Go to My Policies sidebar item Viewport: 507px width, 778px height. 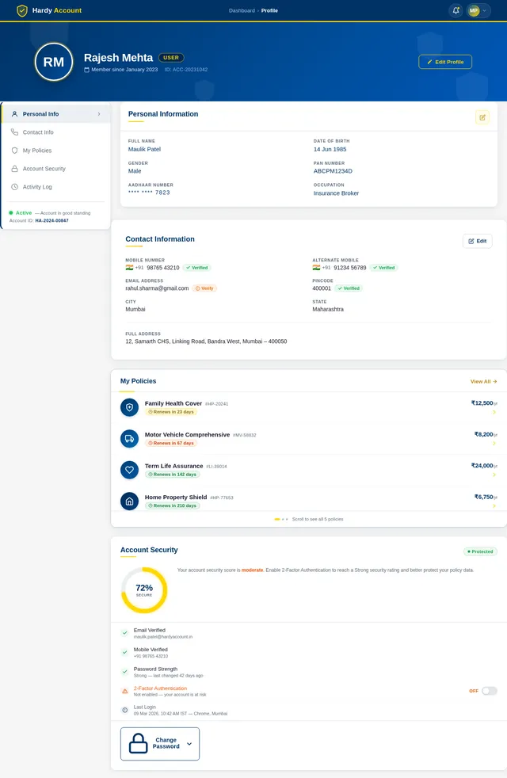click(x=36, y=151)
